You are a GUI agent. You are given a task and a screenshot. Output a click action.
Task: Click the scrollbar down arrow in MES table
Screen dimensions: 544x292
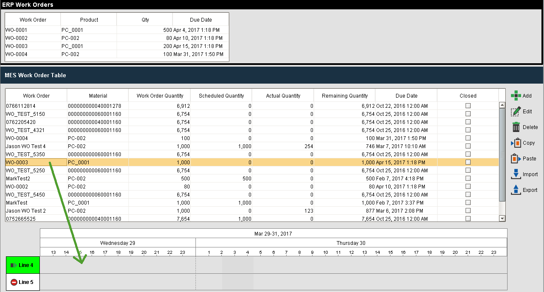coord(502,218)
